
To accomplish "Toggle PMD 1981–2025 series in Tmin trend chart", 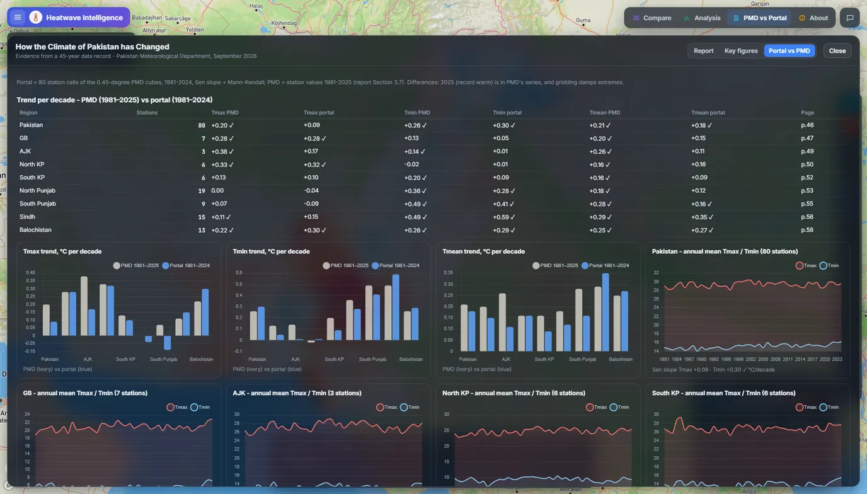I will (x=346, y=266).
